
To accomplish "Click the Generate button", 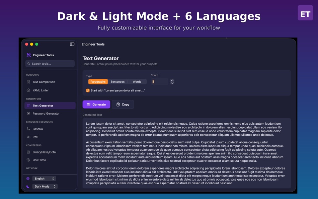I will click(x=96, y=105).
